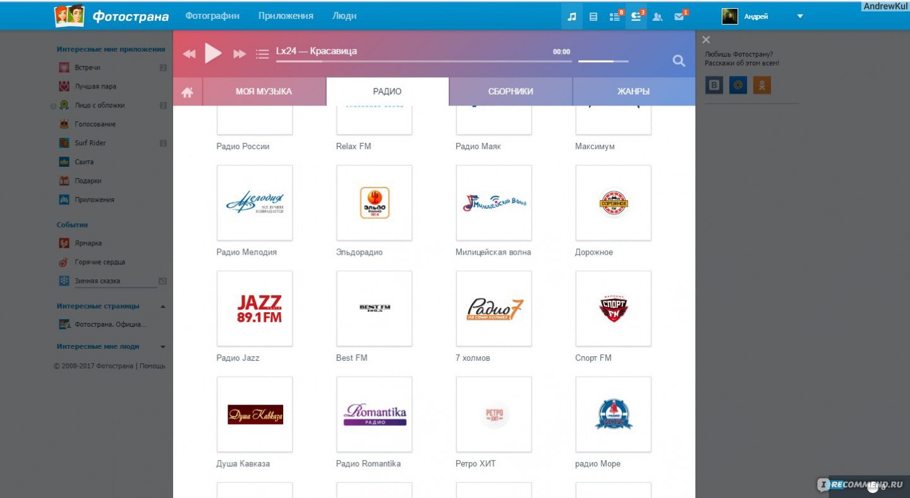Play the track Lx24 — Красавица
Image resolution: width=910 pixels, height=498 pixels.
pos(214,54)
